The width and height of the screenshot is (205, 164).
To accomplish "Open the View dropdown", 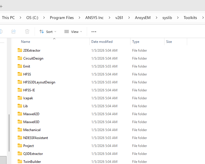I will (73, 32).
